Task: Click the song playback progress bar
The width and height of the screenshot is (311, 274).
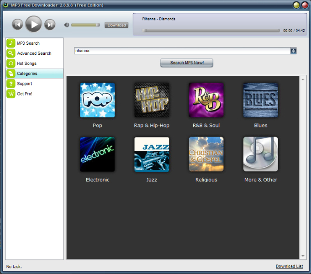Action: coord(211,31)
